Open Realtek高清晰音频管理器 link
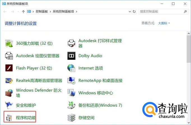The height and width of the screenshot is (125, 191). point(39,80)
